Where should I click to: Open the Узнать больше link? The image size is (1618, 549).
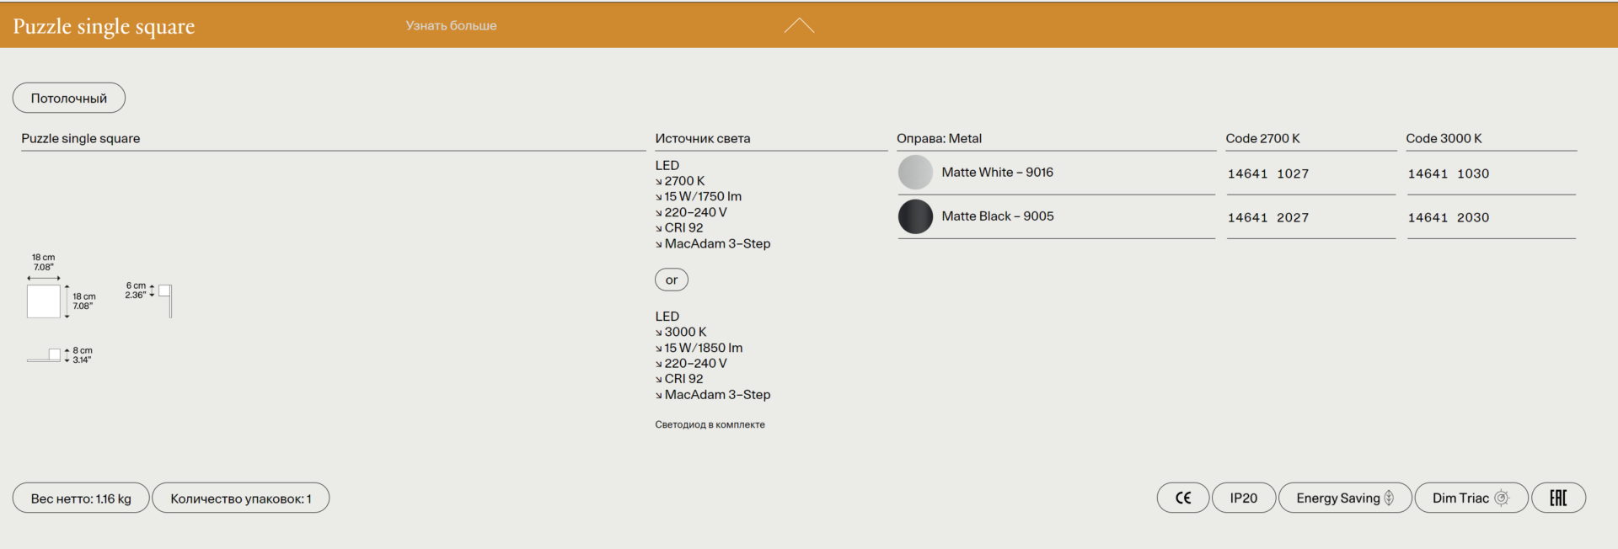tap(451, 26)
